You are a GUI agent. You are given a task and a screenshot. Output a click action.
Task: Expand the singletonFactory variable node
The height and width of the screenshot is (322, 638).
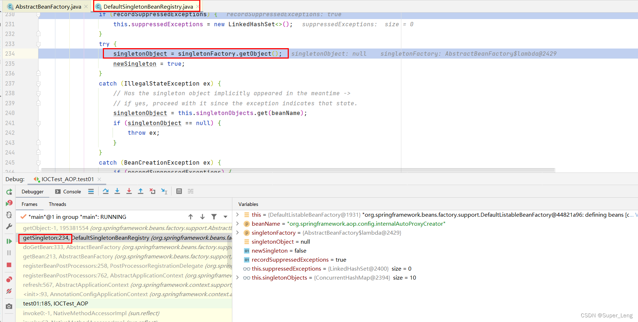tap(237, 233)
